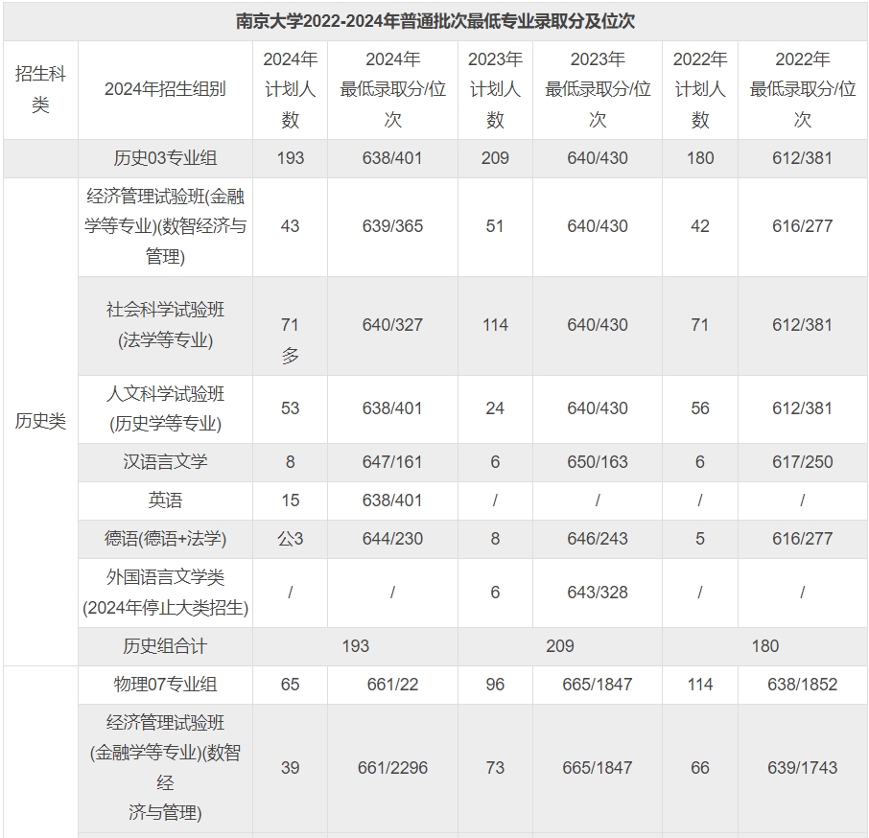Select 665/1847 in the 物理07专业组 row
The image size is (869, 838).
(598, 685)
